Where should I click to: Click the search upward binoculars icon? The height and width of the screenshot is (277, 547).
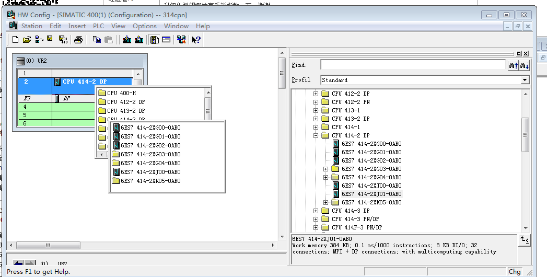click(513, 65)
